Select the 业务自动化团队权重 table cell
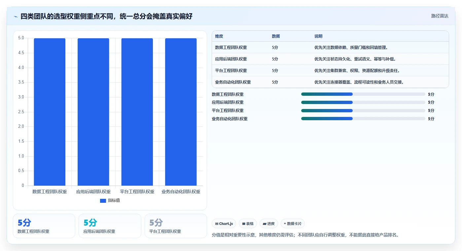 (x=233, y=82)
